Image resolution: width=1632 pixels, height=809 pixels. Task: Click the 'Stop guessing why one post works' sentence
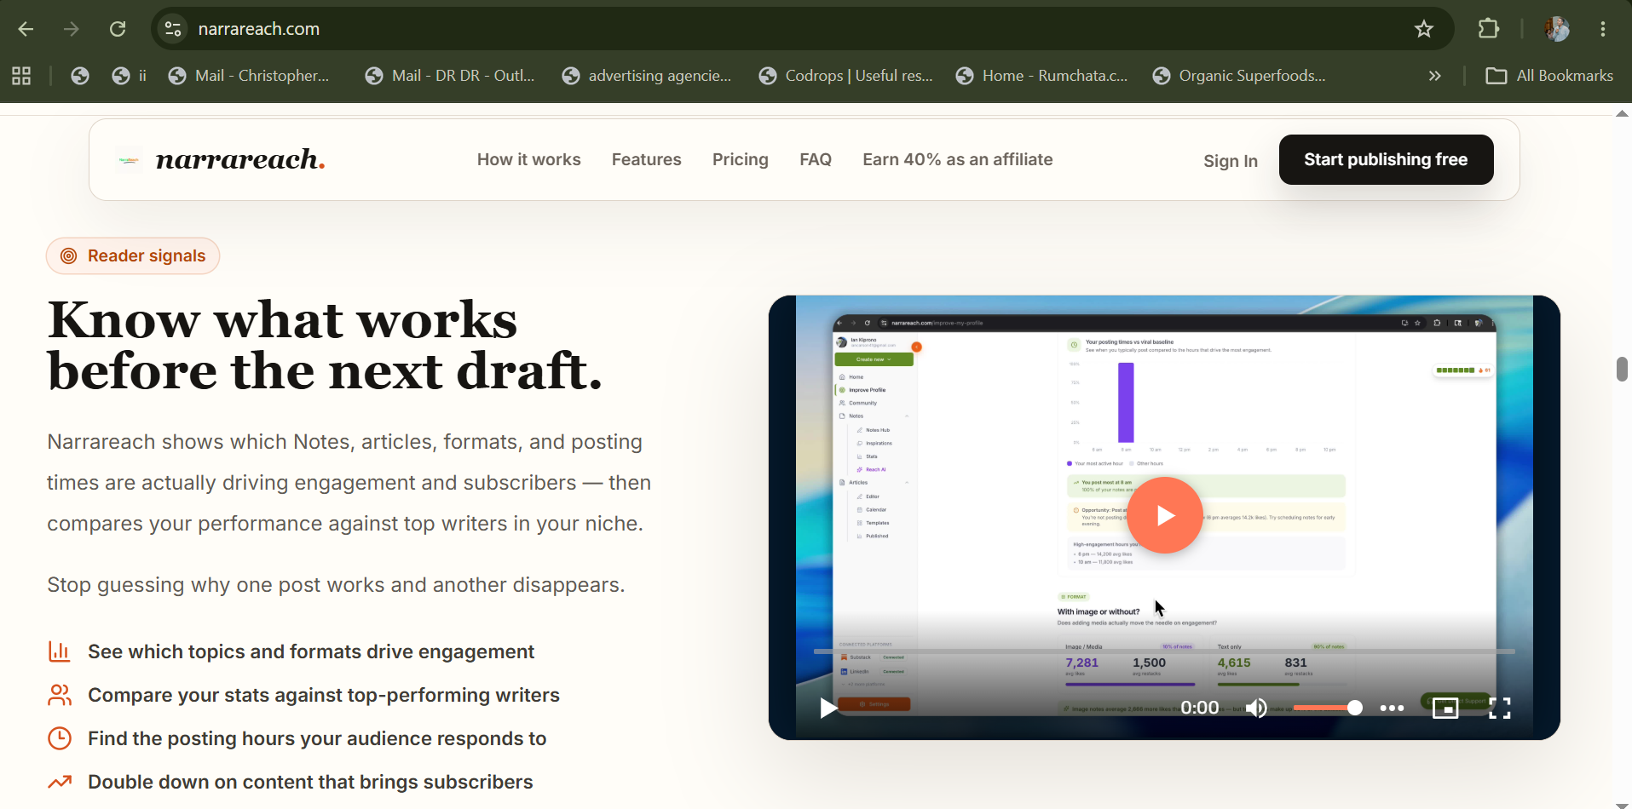pos(336,585)
